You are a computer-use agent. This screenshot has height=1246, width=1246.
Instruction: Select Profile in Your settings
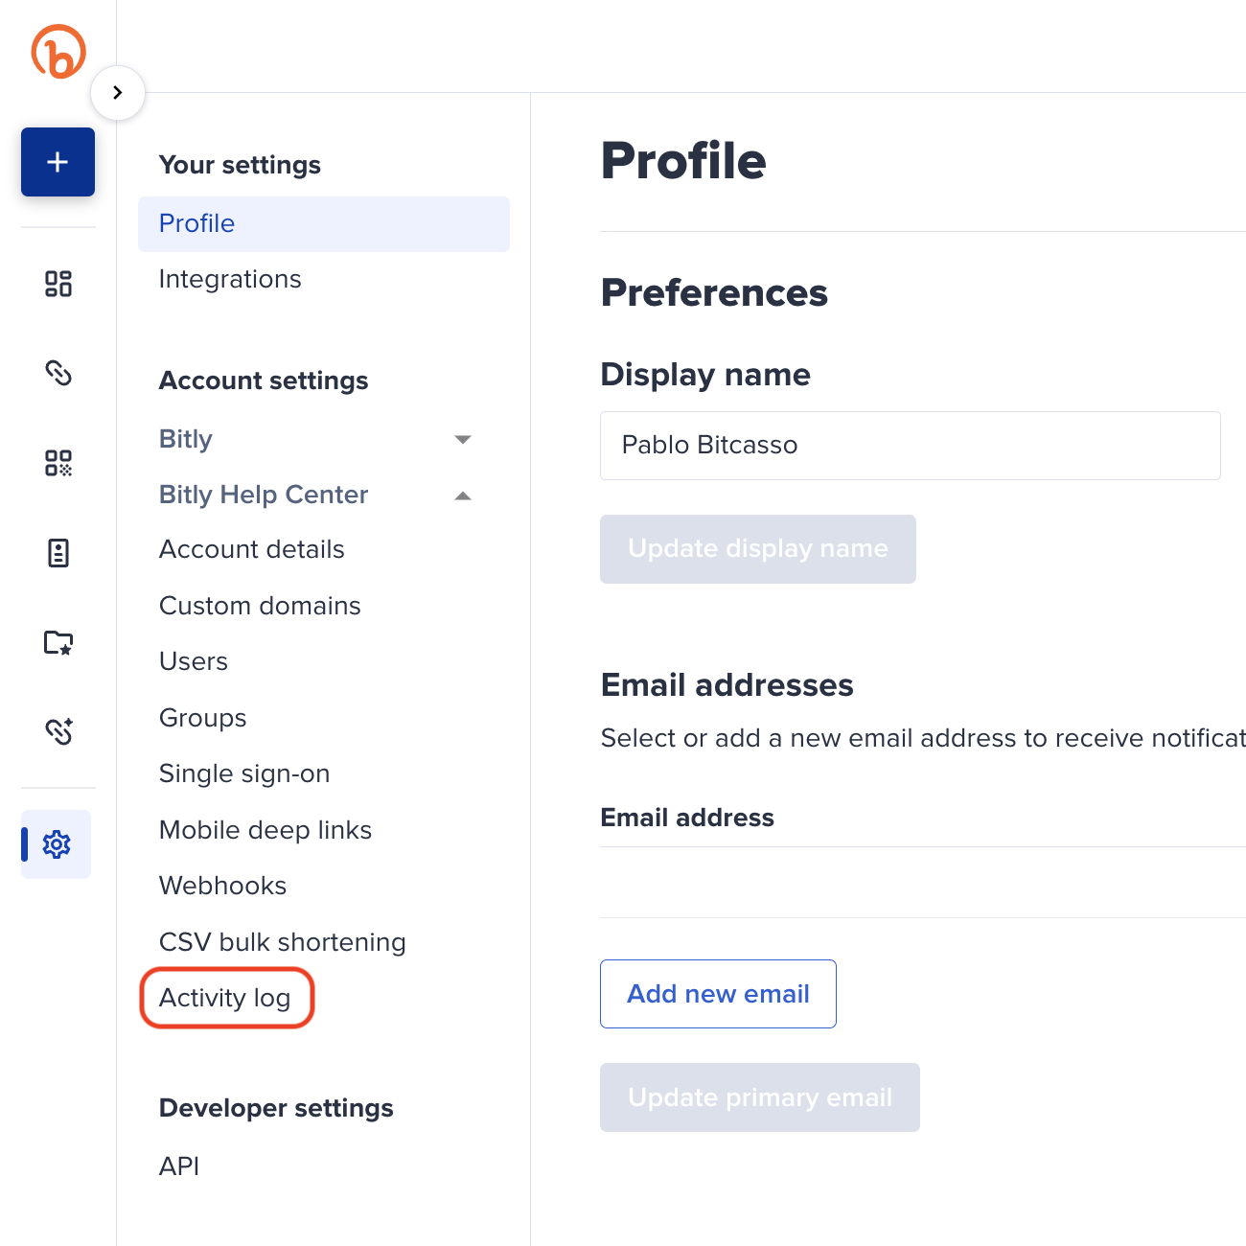324,223
